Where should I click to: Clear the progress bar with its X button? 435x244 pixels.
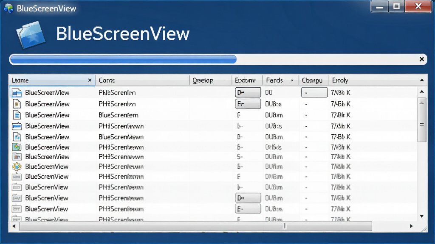tap(422, 59)
